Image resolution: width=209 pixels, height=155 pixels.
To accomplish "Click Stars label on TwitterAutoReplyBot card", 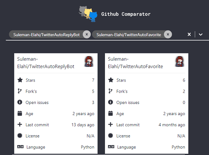I will (30, 80).
